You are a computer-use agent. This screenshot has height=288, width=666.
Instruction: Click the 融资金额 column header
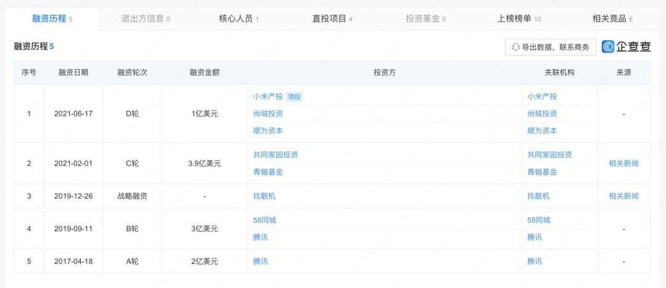tap(205, 73)
